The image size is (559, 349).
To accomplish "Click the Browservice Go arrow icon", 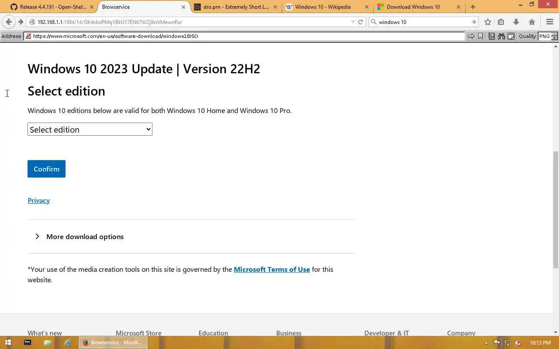I will tap(471, 36).
